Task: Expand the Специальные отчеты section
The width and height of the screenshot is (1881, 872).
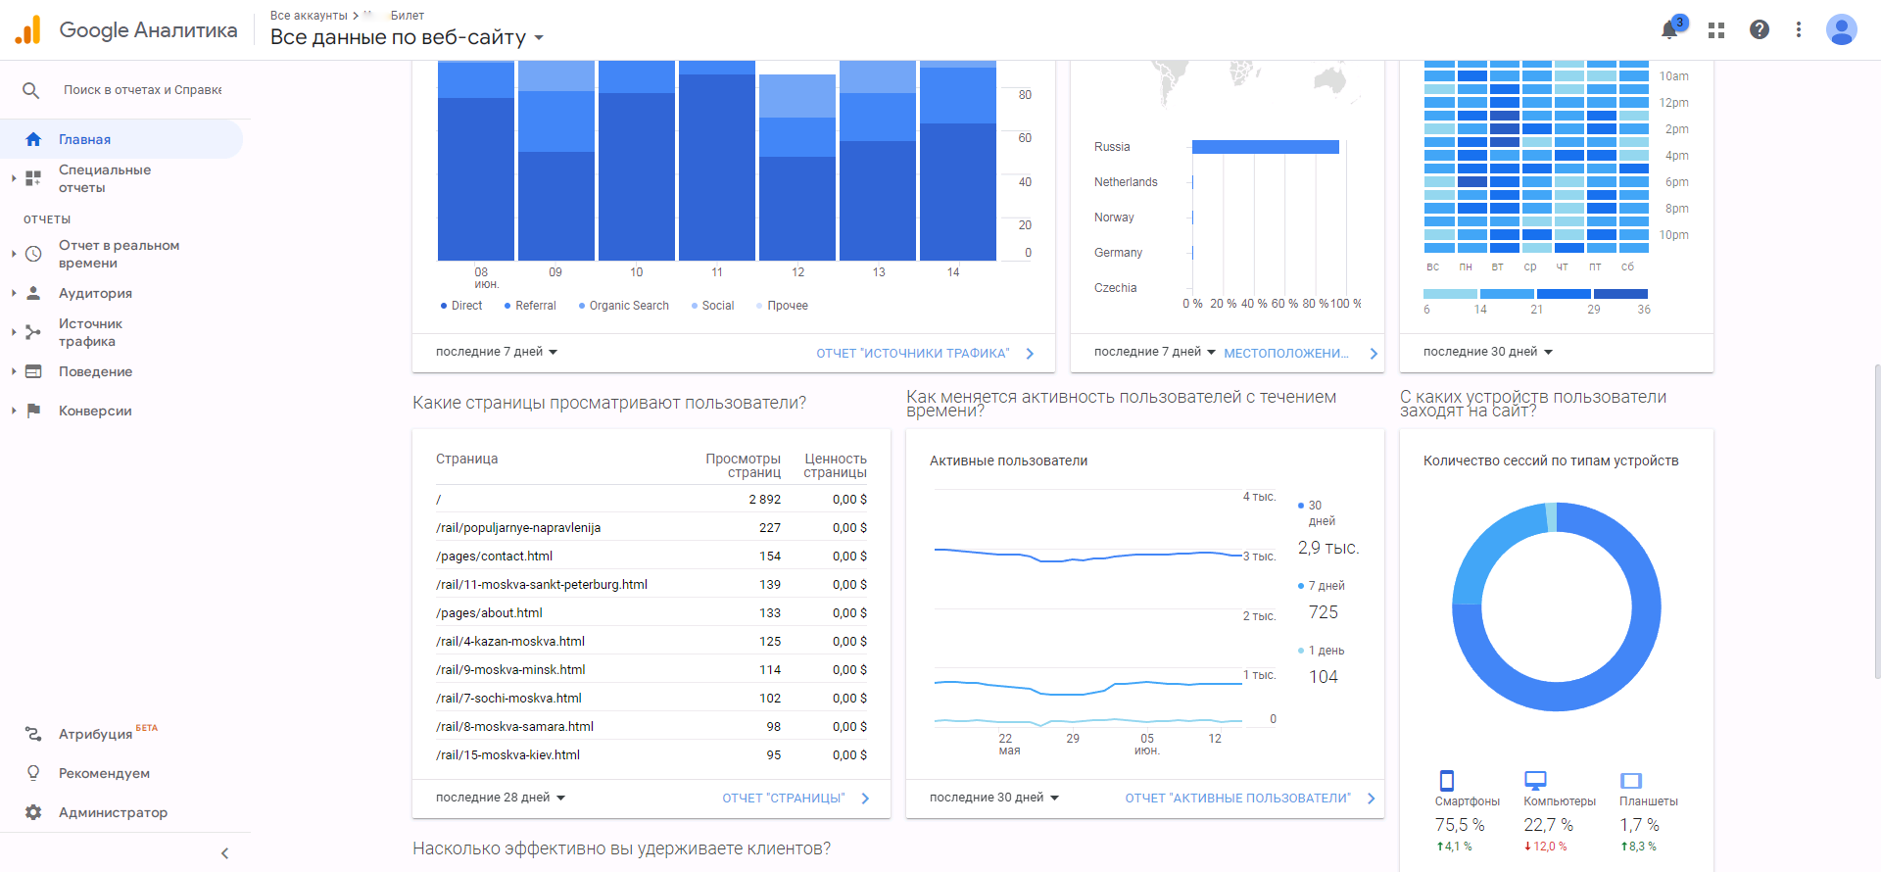Action: point(14,178)
